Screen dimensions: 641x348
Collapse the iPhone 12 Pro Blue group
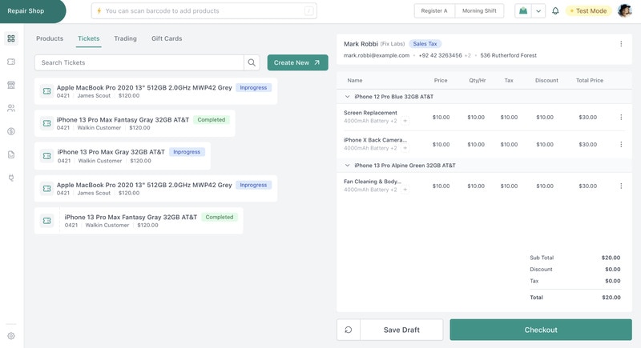pyautogui.click(x=347, y=96)
